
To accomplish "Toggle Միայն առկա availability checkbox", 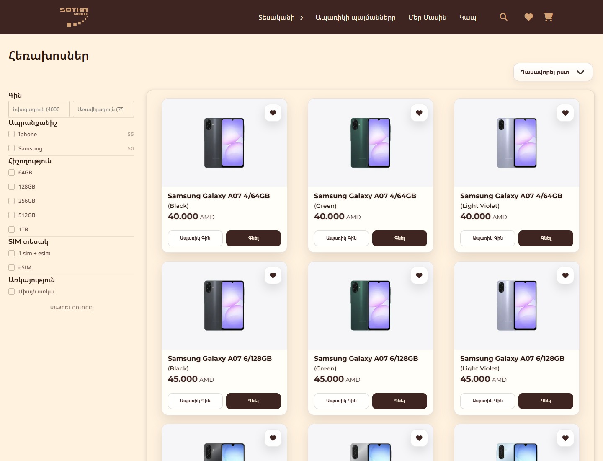I will (x=12, y=291).
